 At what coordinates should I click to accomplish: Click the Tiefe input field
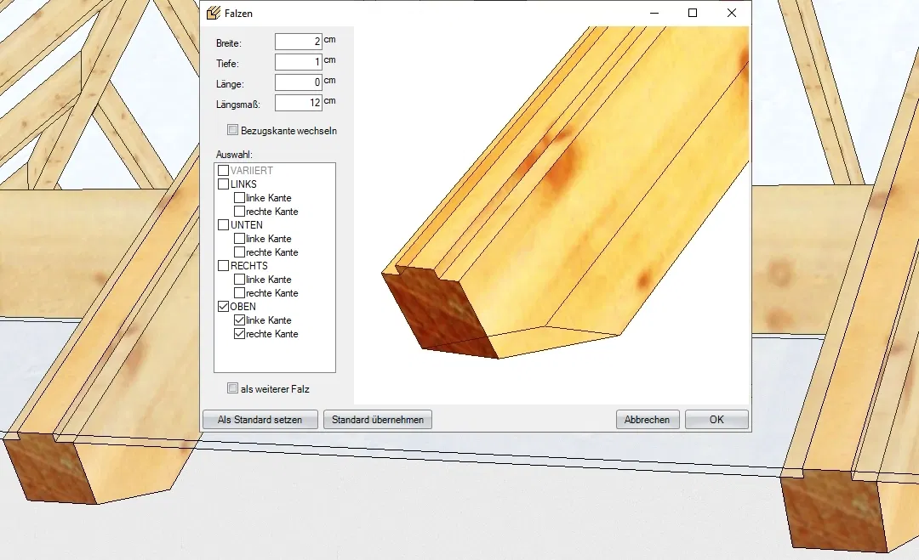click(298, 62)
